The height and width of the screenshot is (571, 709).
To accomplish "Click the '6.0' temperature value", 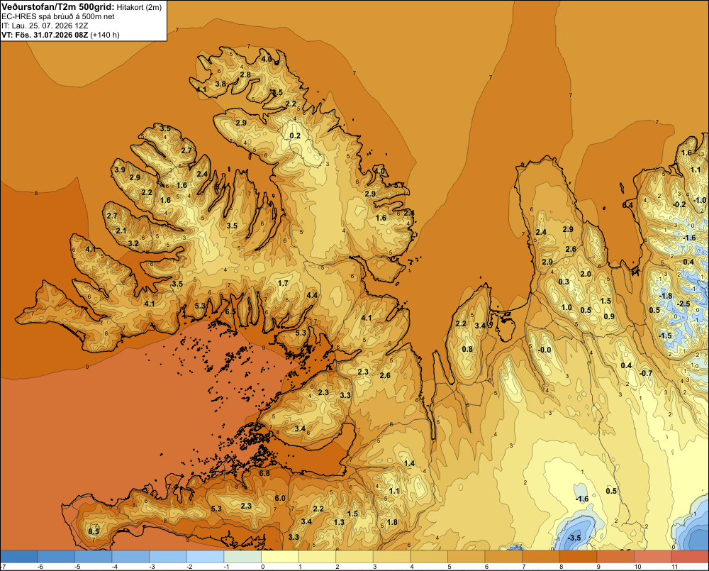I will 280,498.
